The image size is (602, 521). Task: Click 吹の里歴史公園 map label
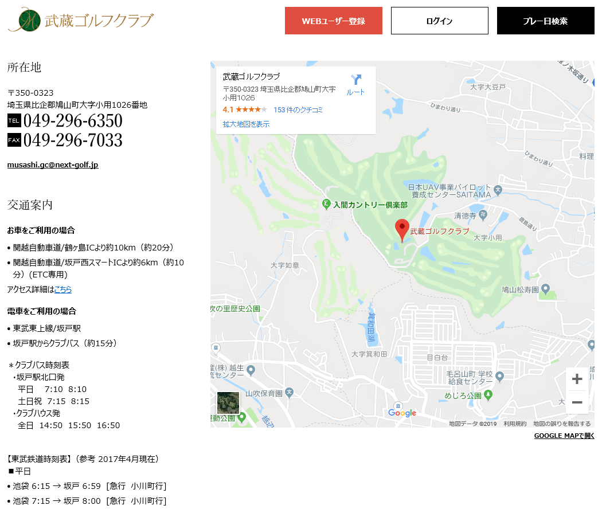235,309
